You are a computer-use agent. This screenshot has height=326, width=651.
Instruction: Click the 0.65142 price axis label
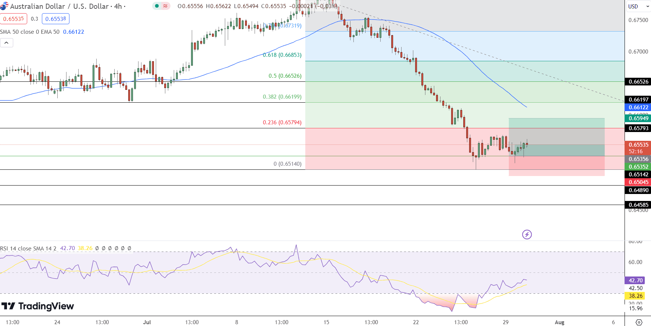pyautogui.click(x=638, y=175)
